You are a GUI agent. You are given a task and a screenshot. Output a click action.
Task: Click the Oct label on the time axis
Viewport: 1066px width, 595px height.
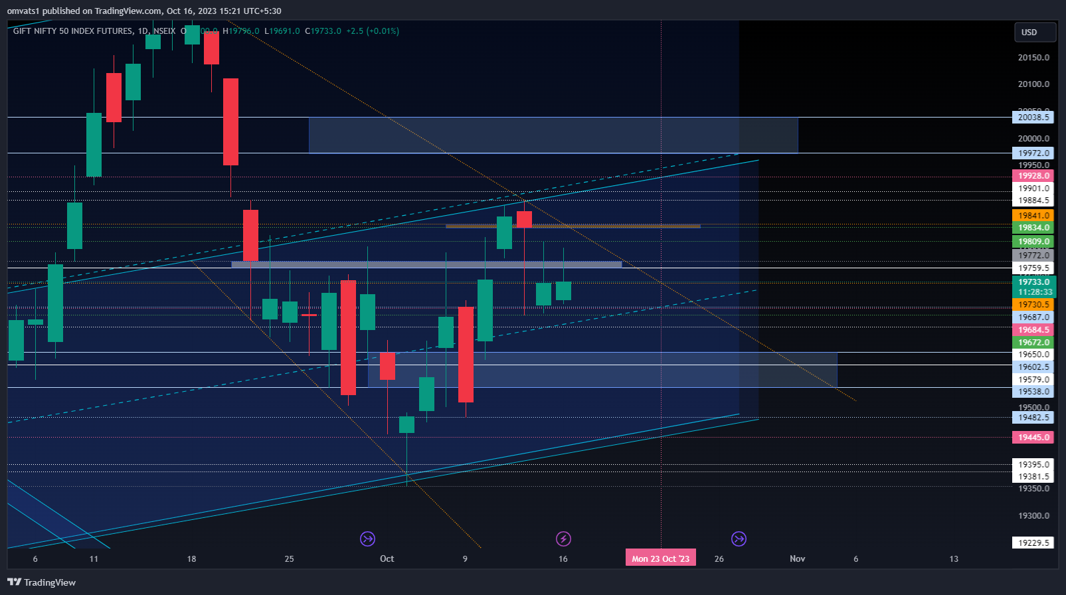(x=387, y=558)
